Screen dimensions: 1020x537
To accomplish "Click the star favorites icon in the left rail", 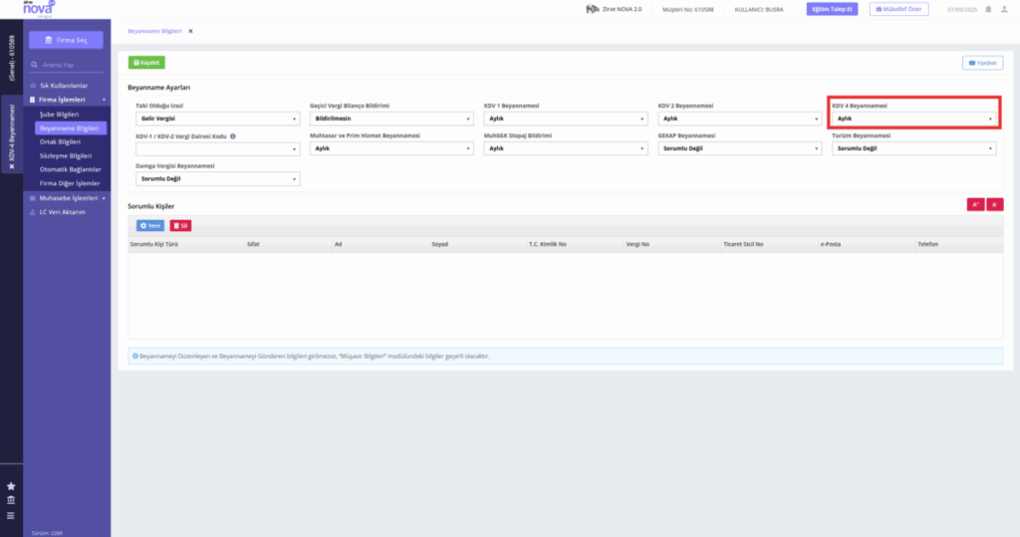I will pyautogui.click(x=11, y=486).
